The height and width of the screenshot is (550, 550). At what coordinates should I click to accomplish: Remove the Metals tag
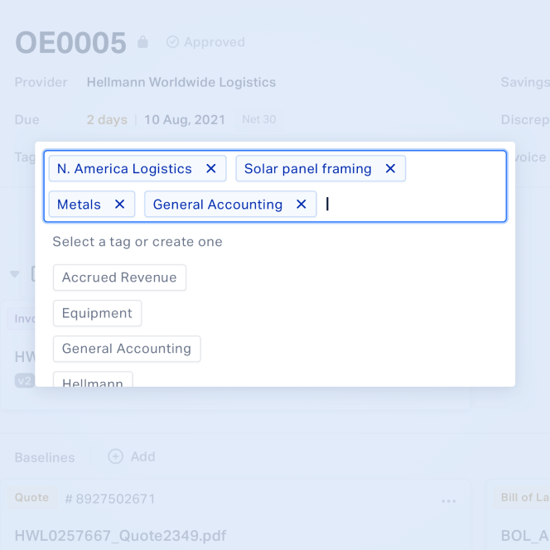(119, 204)
